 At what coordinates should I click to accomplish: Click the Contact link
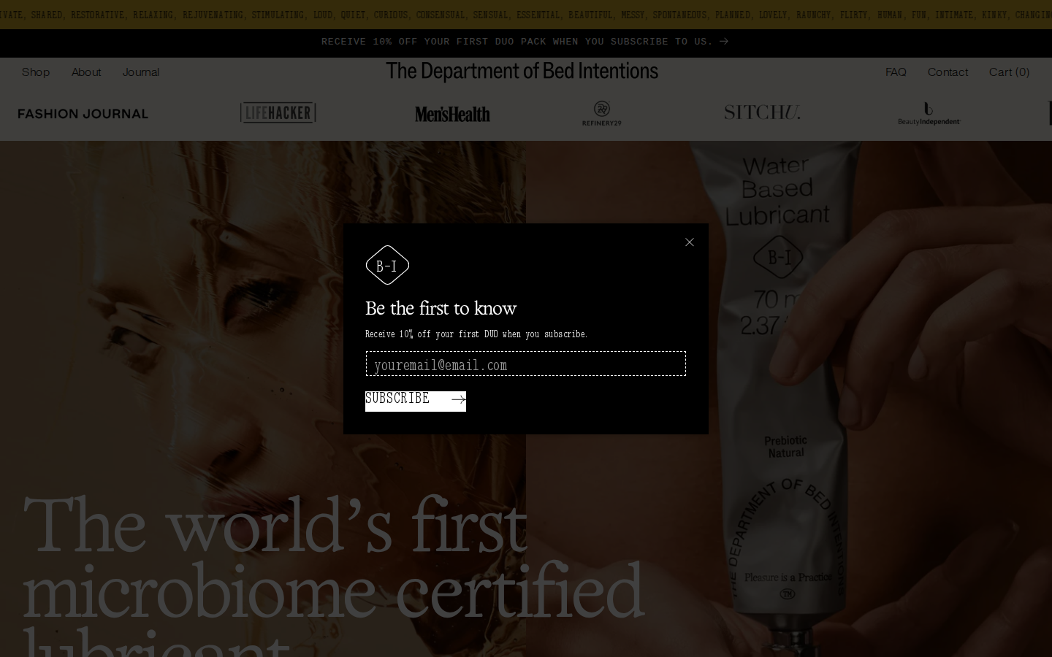(x=948, y=72)
